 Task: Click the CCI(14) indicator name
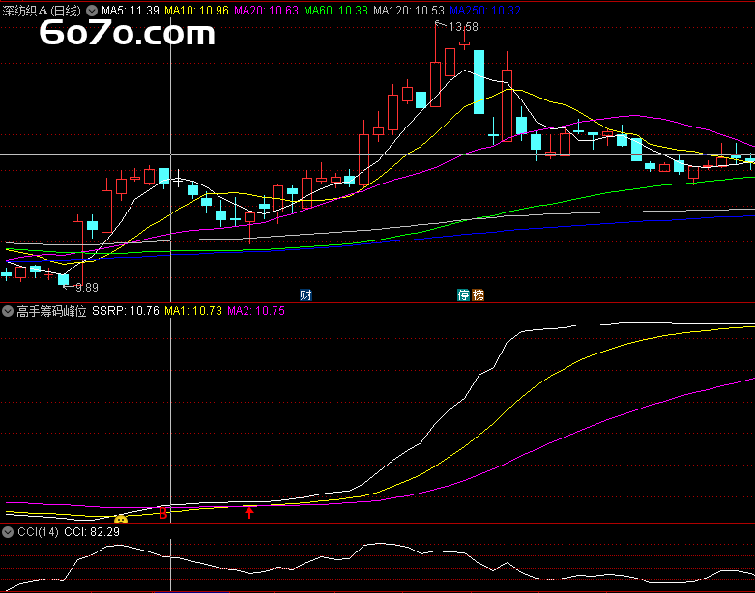pos(38,532)
